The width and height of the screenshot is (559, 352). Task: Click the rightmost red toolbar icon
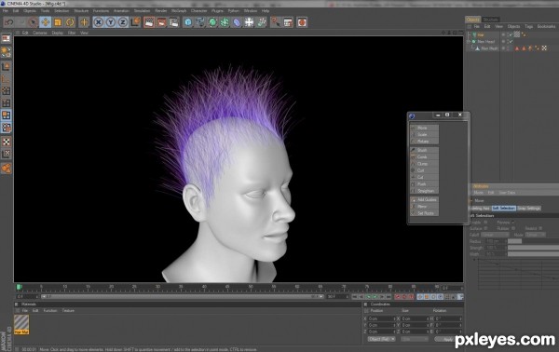point(302,22)
